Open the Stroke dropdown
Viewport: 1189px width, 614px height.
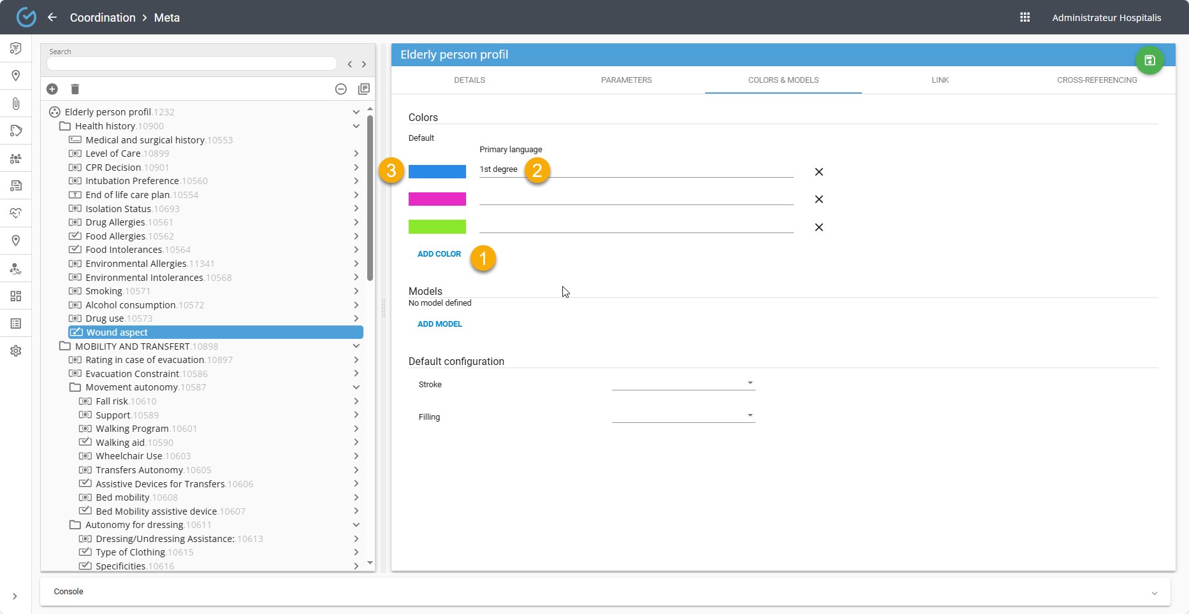[x=683, y=383]
